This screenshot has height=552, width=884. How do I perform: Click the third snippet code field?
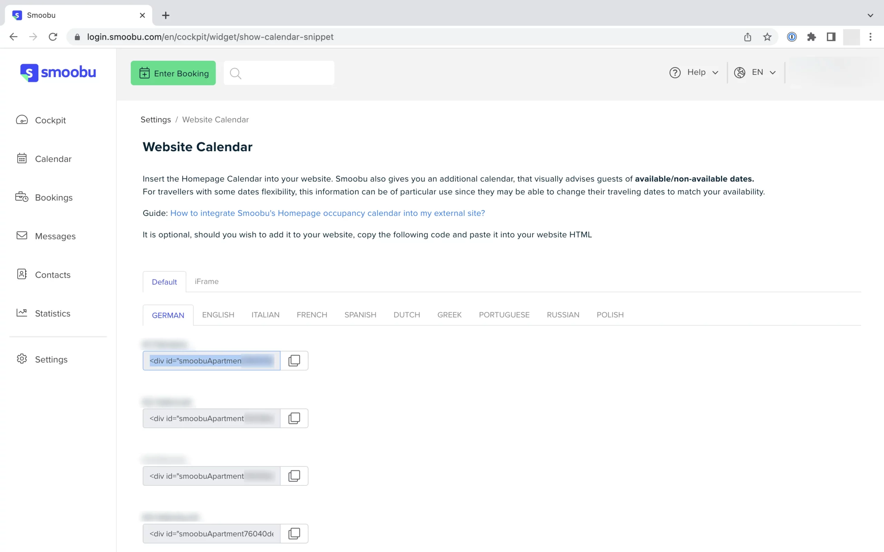211,476
